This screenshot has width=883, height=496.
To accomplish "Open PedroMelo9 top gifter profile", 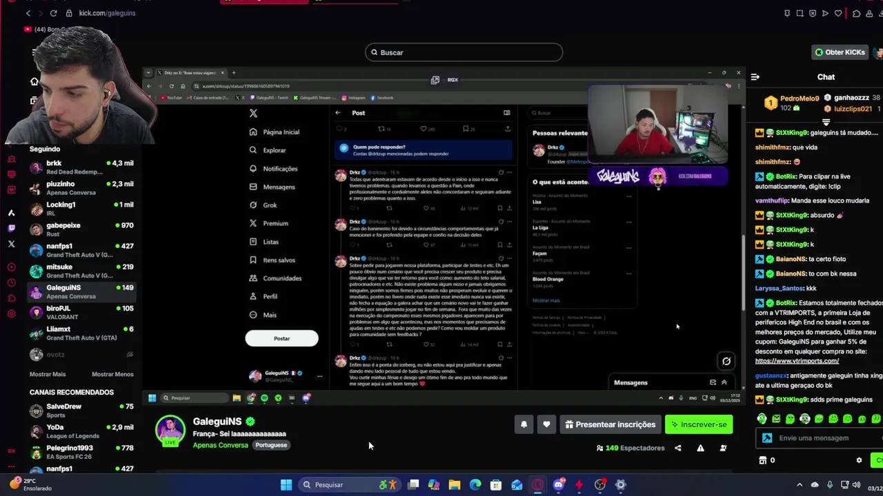I will pos(792,103).
